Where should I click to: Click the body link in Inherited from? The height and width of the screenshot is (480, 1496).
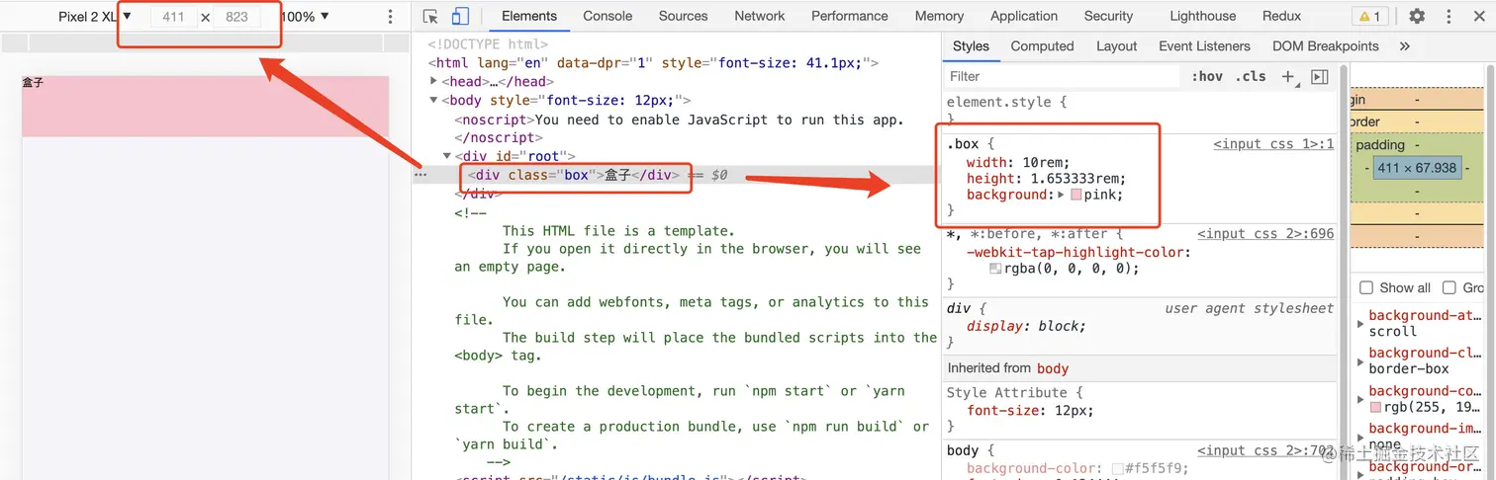1053,368
